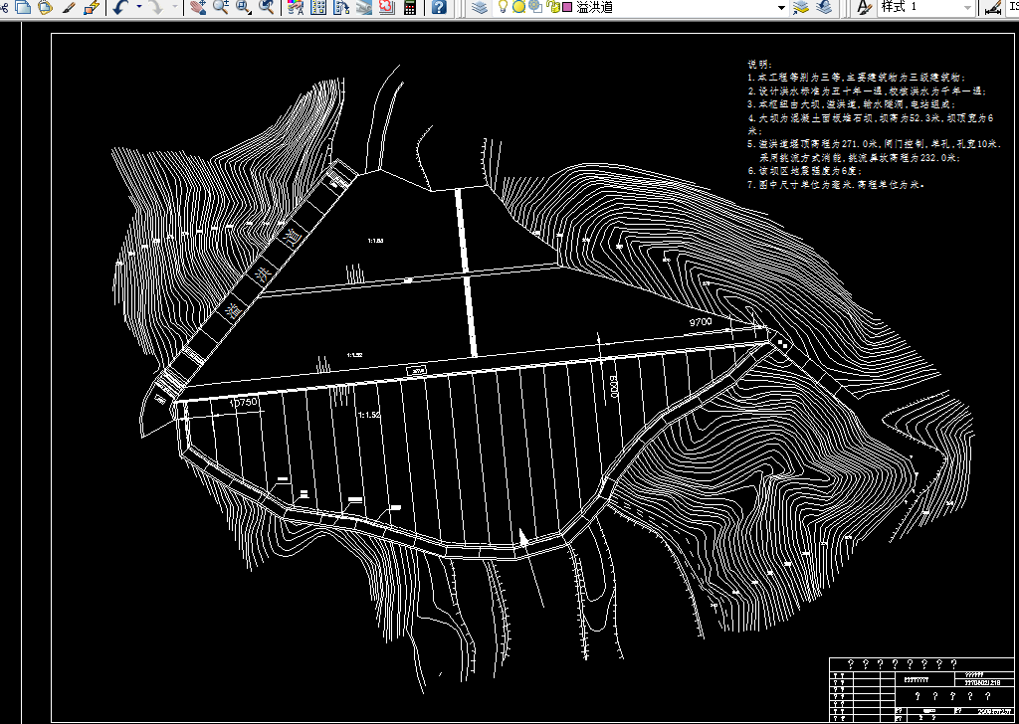The height and width of the screenshot is (724, 1019).
Task: Click the Copy to clipboard icon
Action: point(24,7)
